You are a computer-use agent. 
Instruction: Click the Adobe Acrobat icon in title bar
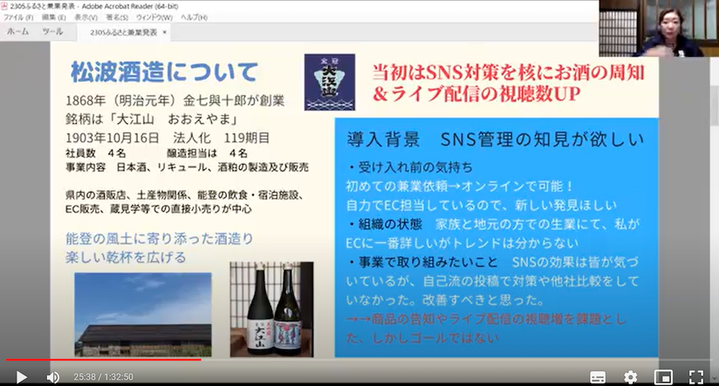4,6
